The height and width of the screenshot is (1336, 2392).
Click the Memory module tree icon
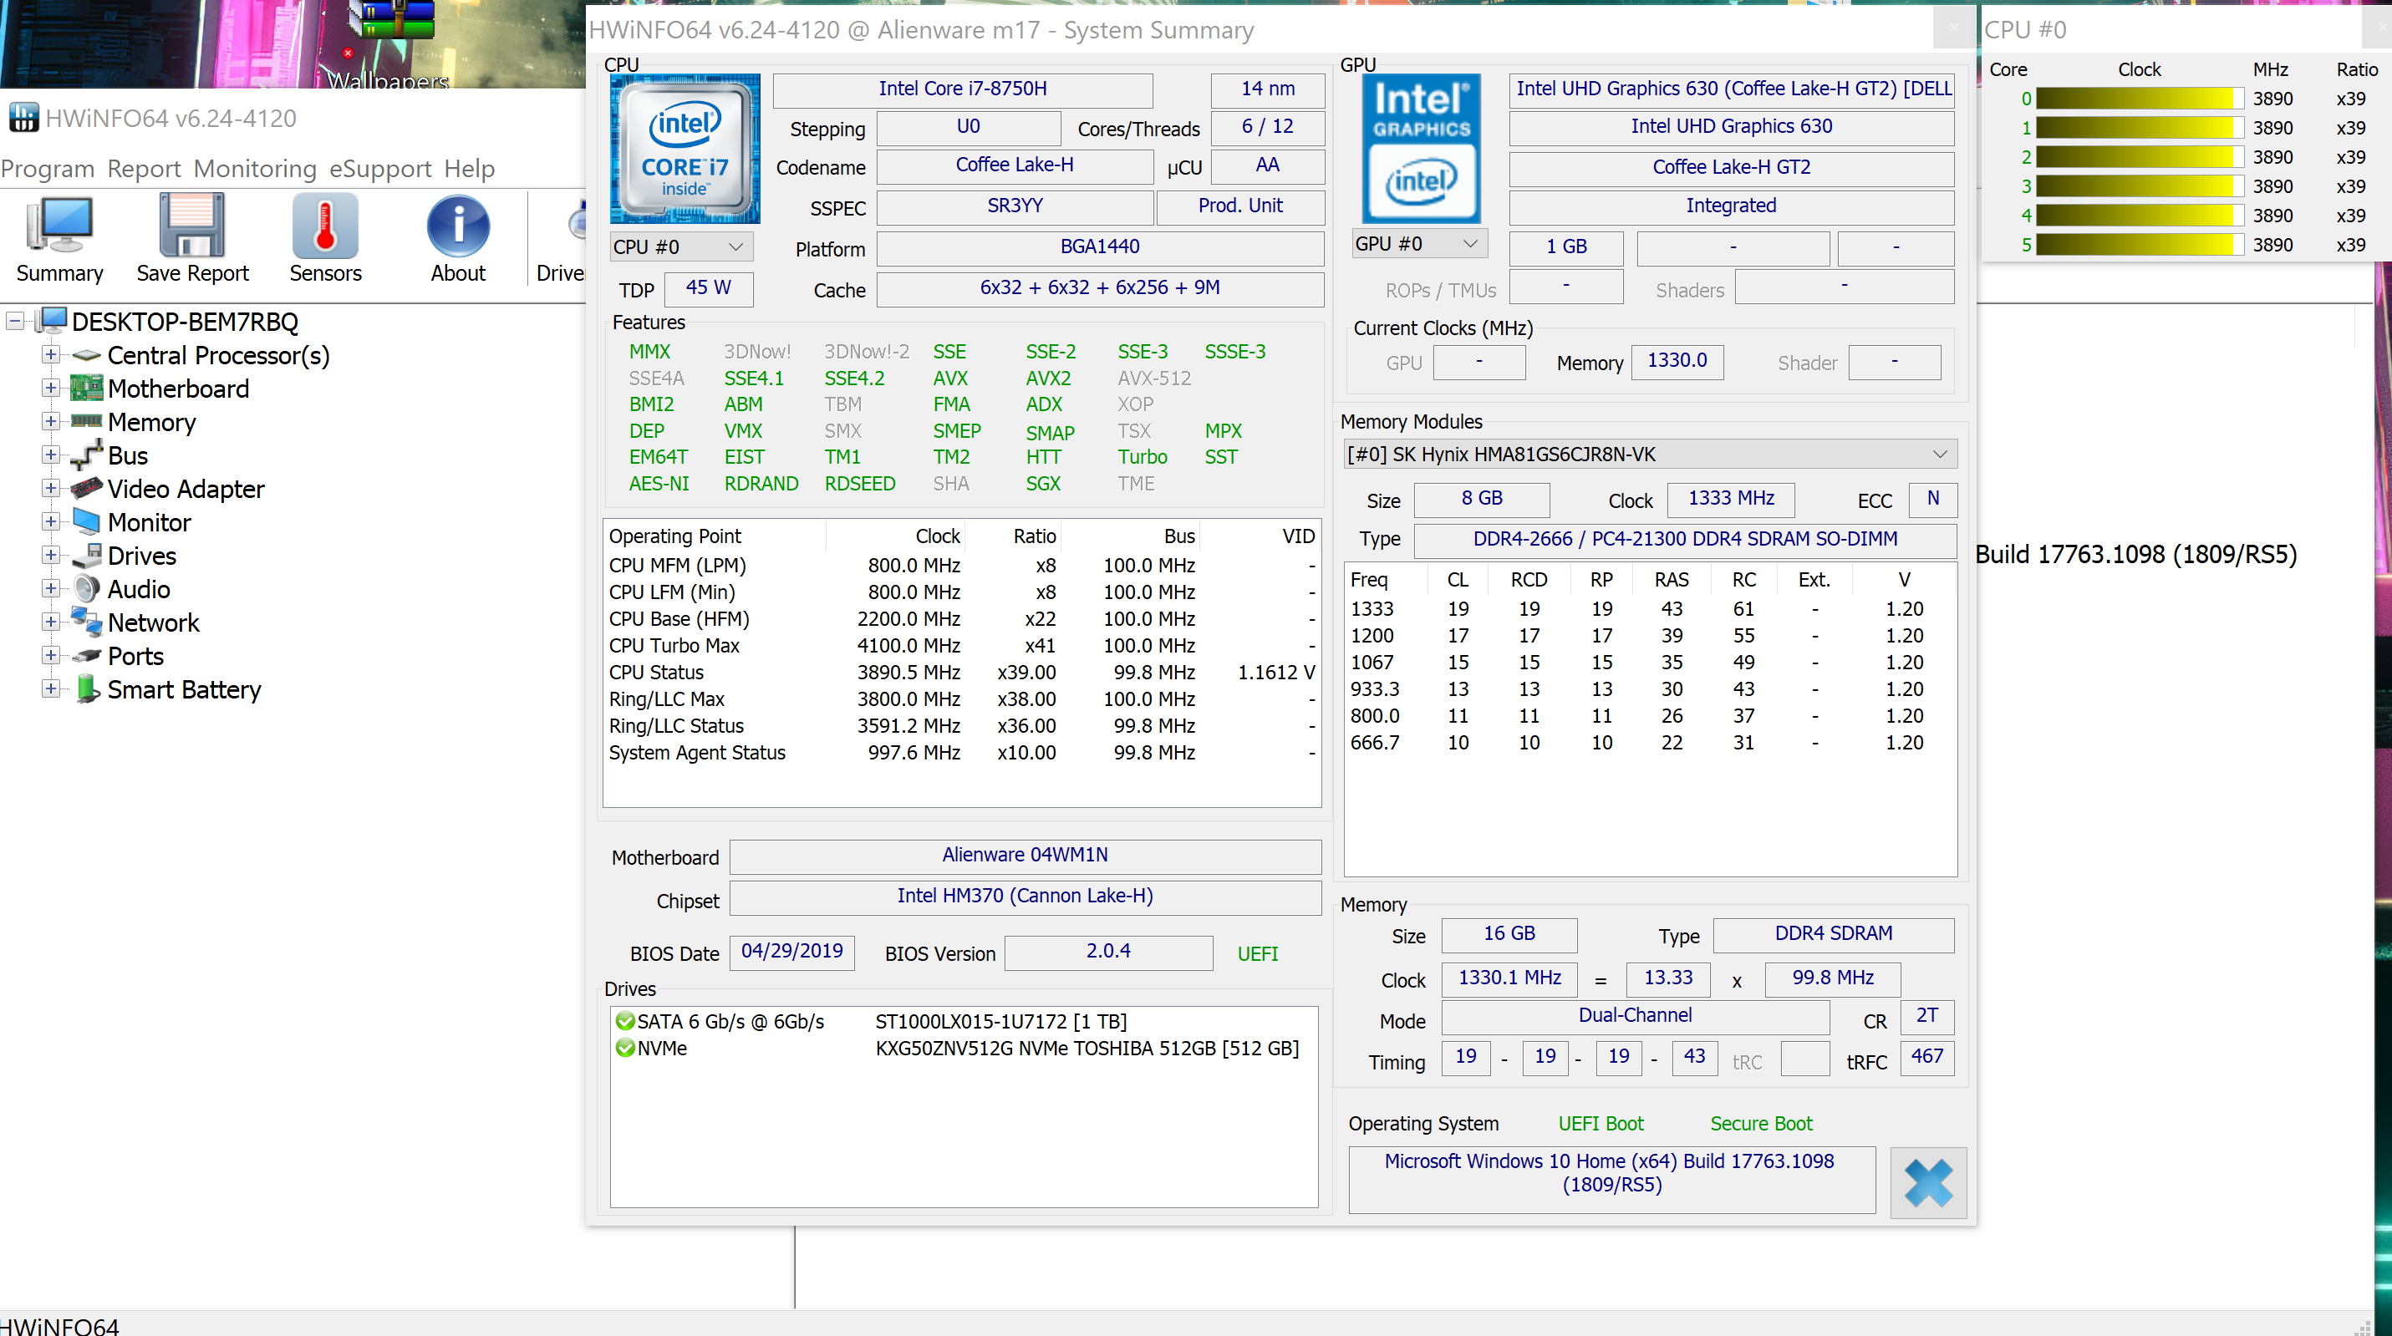86,421
